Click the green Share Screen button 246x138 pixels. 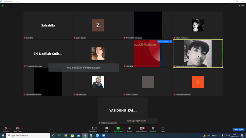click(118, 129)
